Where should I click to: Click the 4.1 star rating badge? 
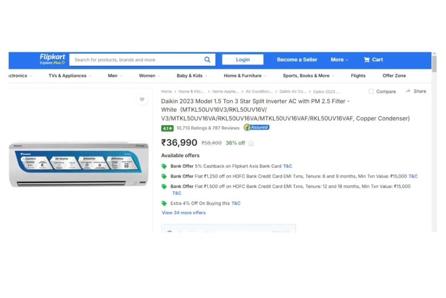(167, 128)
